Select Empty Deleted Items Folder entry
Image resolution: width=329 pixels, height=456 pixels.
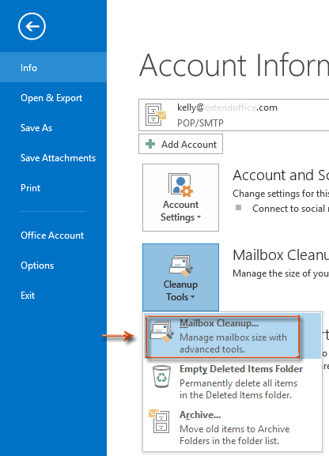click(233, 382)
